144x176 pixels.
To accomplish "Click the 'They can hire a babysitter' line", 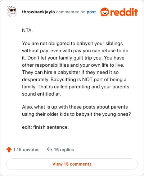I will 70,72.
